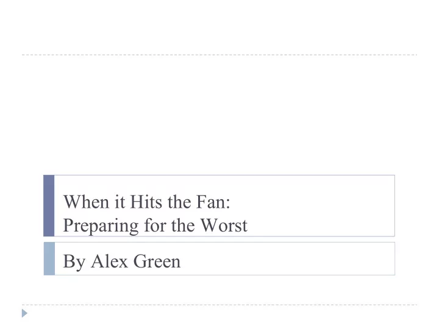
Task: Click the word 'By' in the subtitle
Action: coord(74,262)
